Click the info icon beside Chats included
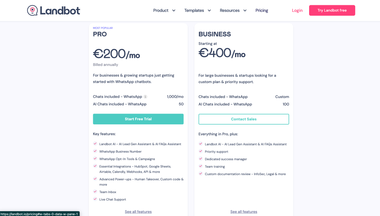 tap(145, 97)
